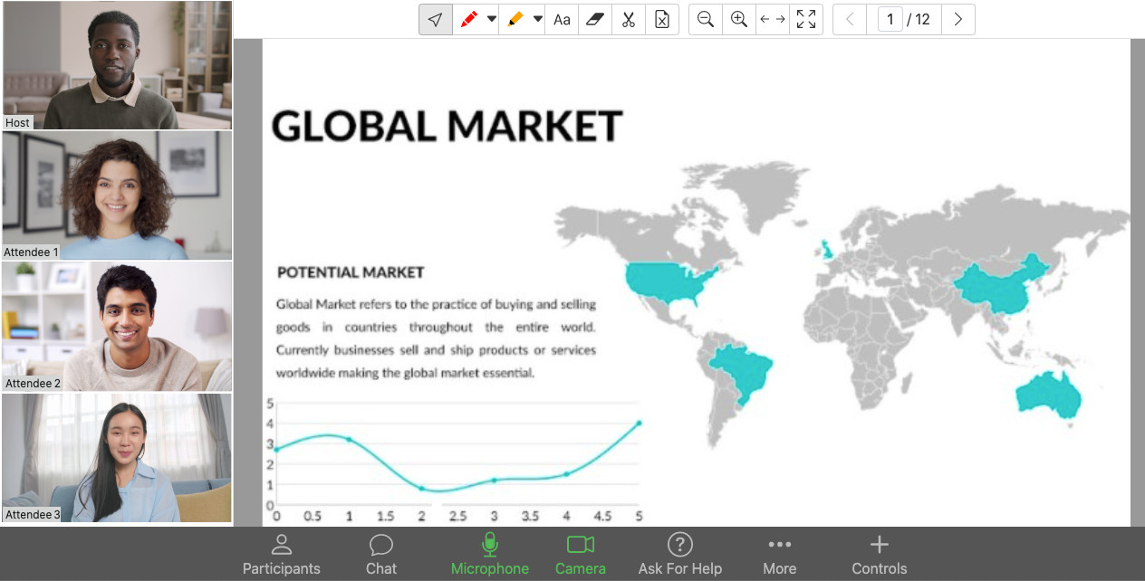Zoom in on the slide
The width and height of the screenshot is (1145, 581).
pyautogui.click(x=739, y=19)
